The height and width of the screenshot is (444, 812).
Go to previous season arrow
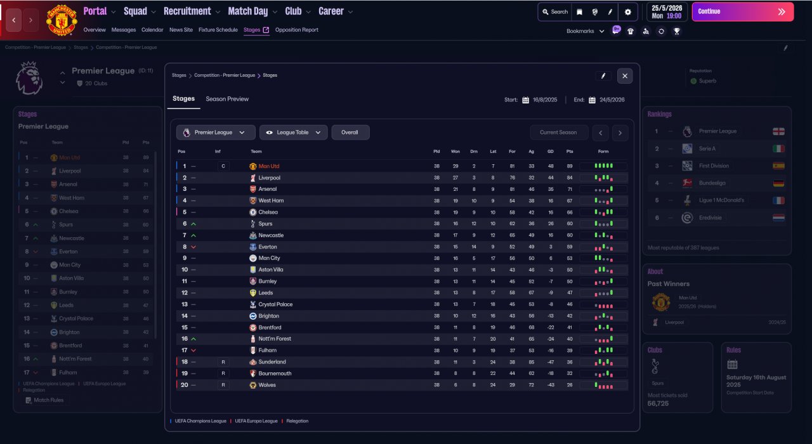[600, 133]
